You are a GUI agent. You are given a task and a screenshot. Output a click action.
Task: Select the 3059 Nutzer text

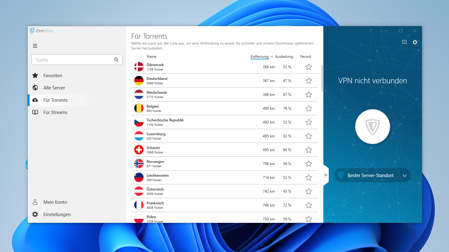155,194
